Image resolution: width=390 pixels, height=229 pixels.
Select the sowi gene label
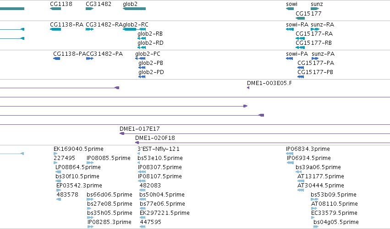pyautogui.click(x=291, y=4)
